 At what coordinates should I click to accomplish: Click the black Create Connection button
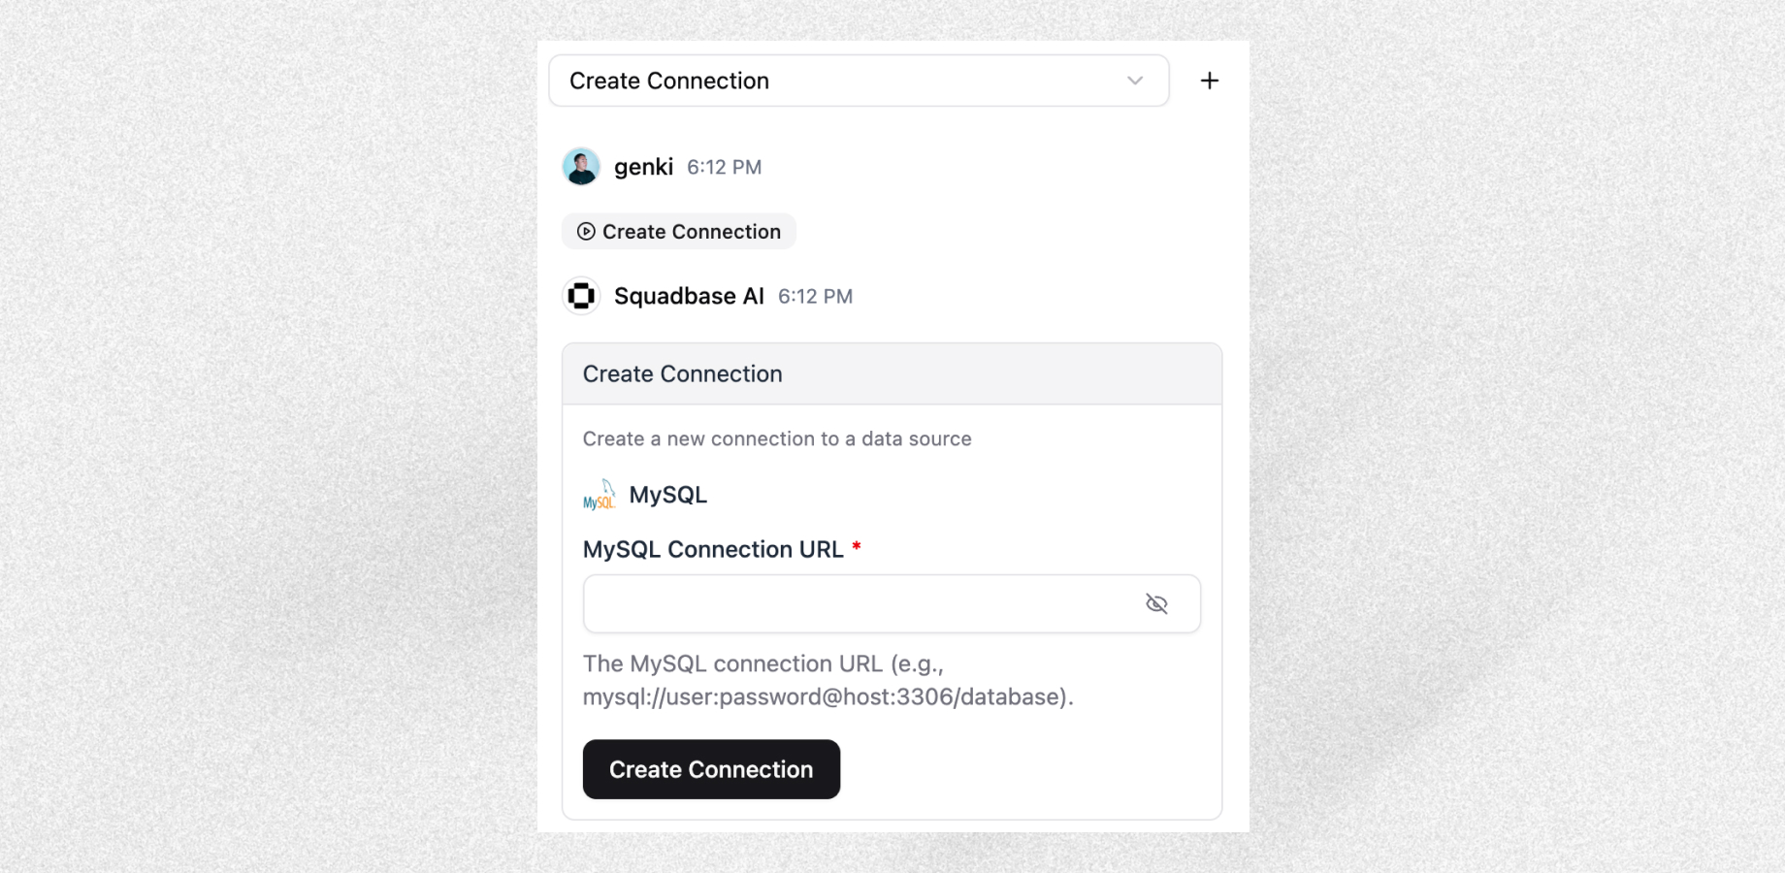pyautogui.click(x=711, y=769)
